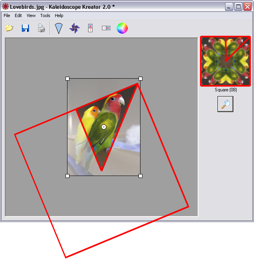
Task: Open the rainbow color wheel tool
Action: pyautogui.click(x=122, y=28)
